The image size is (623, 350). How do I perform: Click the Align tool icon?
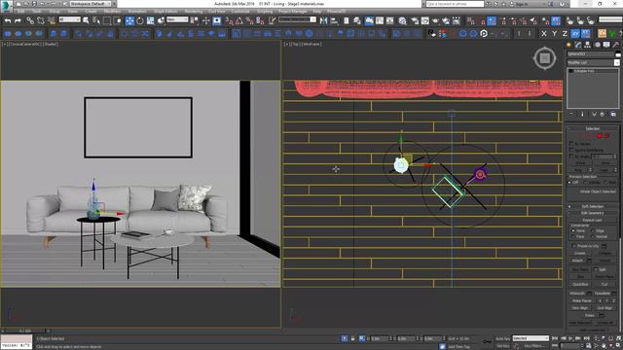(334, 20)
